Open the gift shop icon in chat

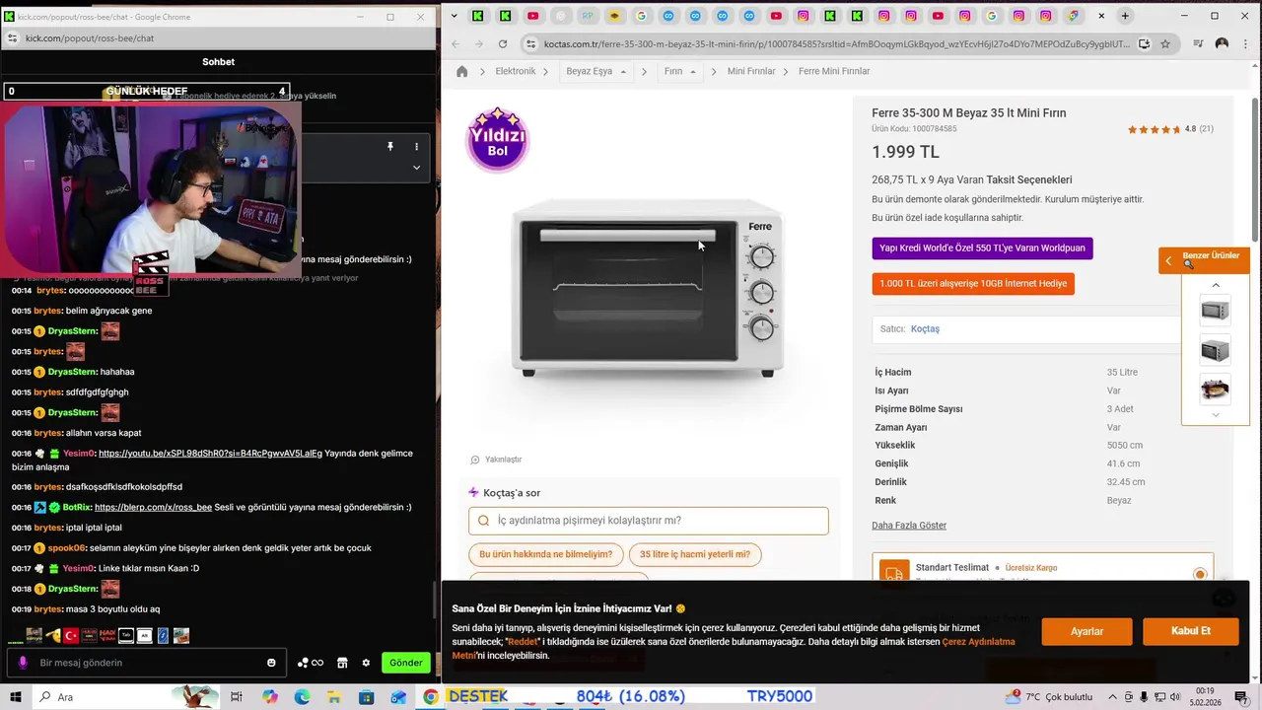(x=342, y=663)
